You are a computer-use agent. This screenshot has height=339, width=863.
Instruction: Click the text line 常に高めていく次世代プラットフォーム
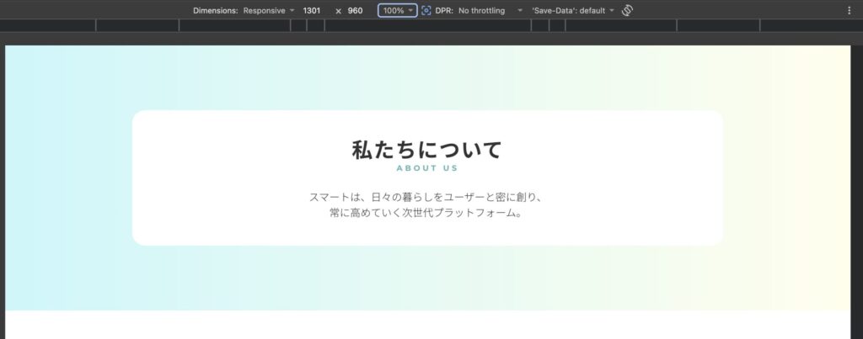427,213
